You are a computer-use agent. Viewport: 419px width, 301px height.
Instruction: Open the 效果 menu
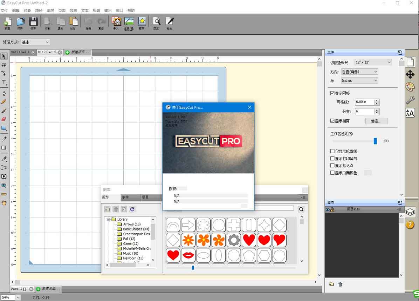pos(73,11)
